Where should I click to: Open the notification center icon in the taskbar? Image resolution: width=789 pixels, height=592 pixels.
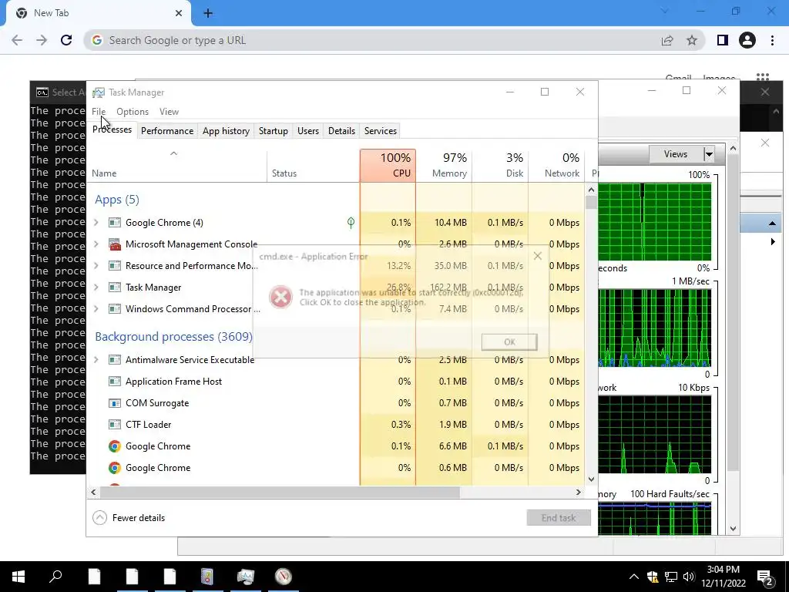[765, 577]
